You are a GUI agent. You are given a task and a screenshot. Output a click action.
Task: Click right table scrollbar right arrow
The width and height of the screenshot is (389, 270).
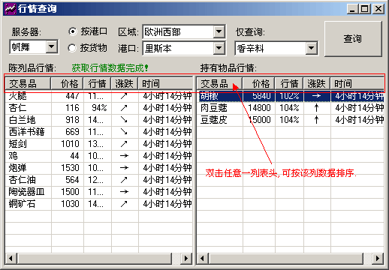coord(378,259)
